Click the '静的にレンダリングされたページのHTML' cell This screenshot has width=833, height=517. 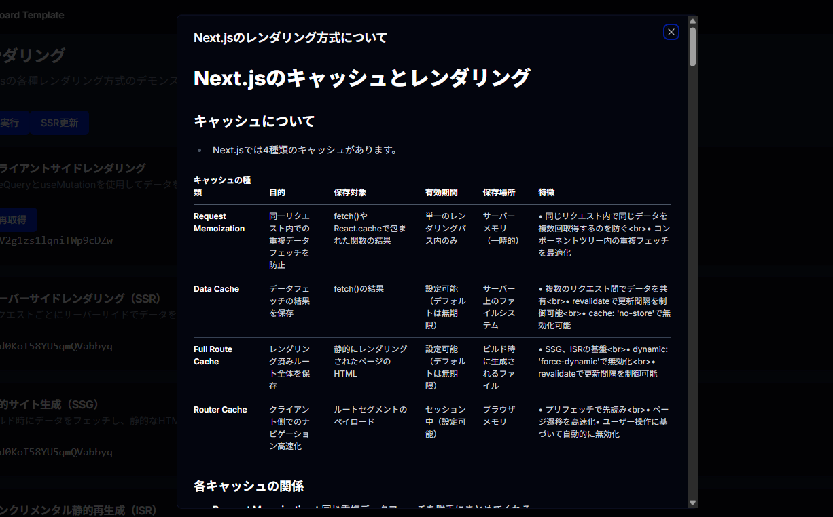[370, 362]
